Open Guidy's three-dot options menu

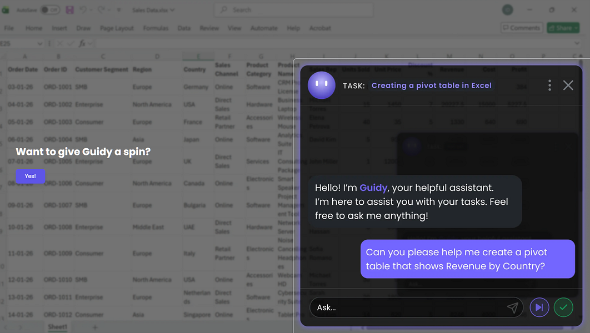(x=549, y=85)
